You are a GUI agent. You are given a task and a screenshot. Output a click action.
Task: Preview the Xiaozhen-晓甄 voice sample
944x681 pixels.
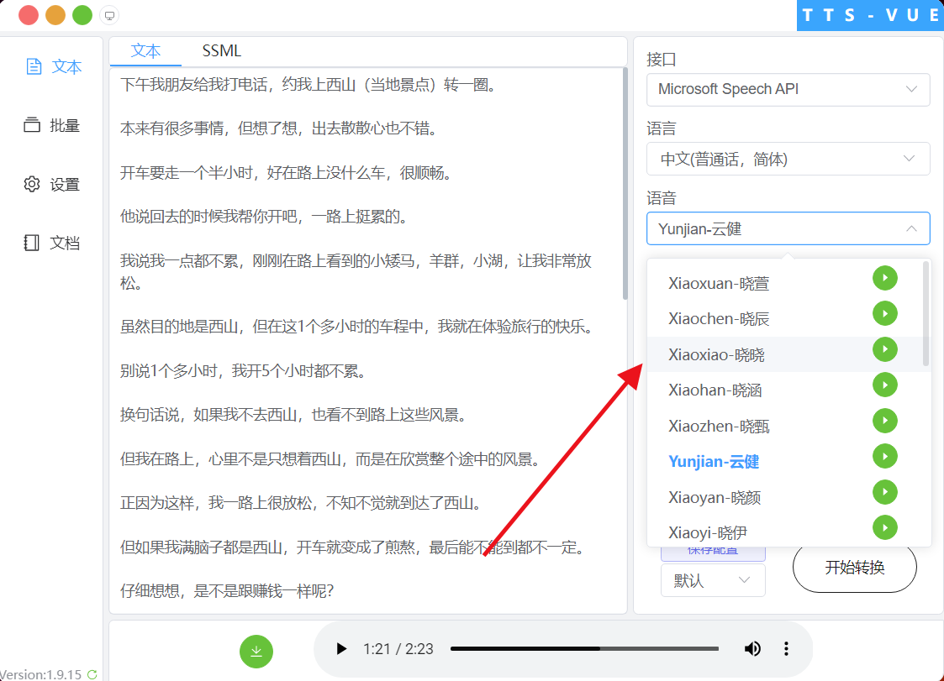[x=885, y=421]
